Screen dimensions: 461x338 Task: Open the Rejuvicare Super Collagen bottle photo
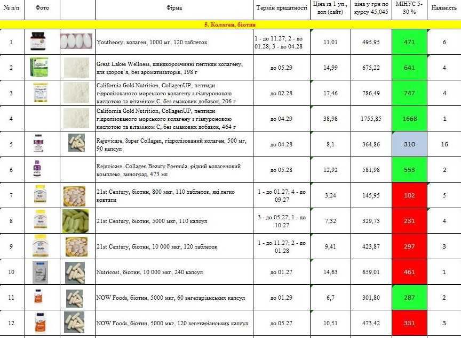pos(38,144)
